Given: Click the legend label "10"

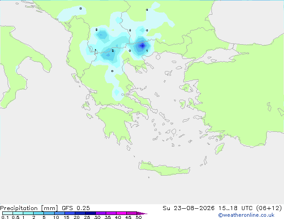Looking at the screenshot, I should pyautogui.click(x=56, y=217).
